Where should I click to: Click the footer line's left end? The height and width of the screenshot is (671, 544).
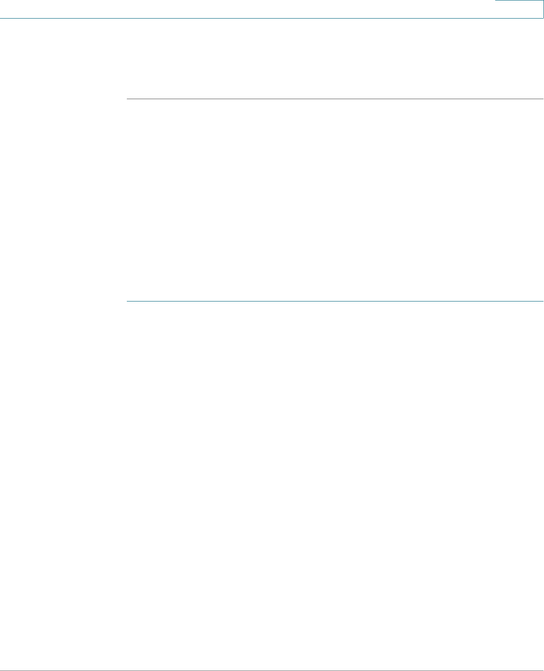click(2, 670)
